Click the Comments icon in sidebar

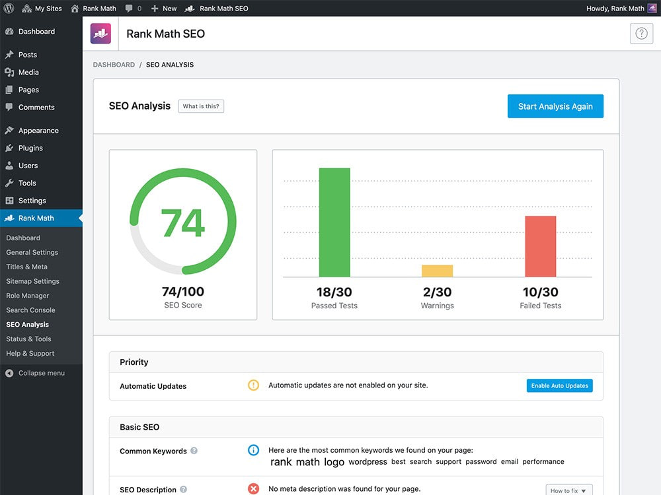(9, 108)
